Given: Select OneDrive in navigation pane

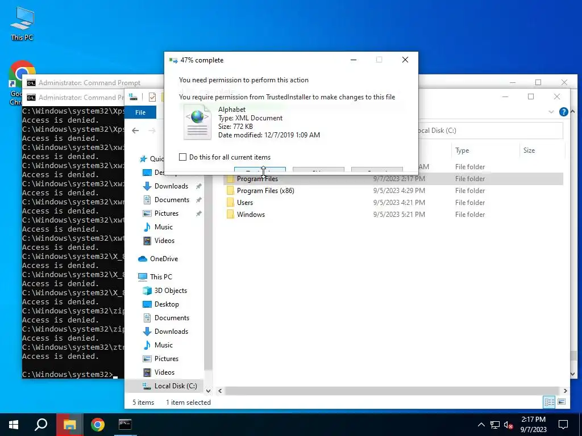Looking at the screenshot, I should pyautogui.click(x=164, y=259).
